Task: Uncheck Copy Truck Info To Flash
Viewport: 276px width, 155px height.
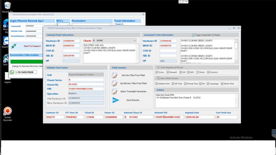Action: (194, 35)
